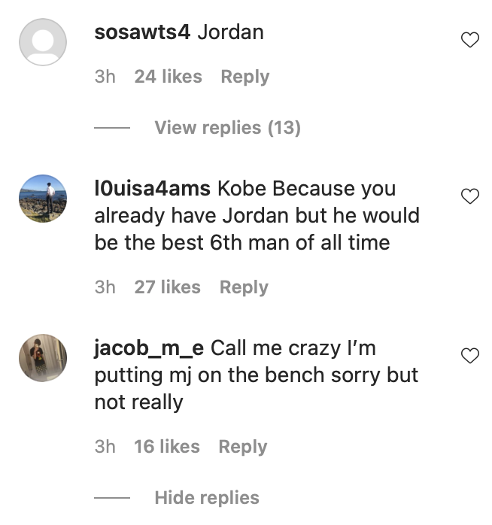Open the sosawts4 username link

(x=142, y=34)
